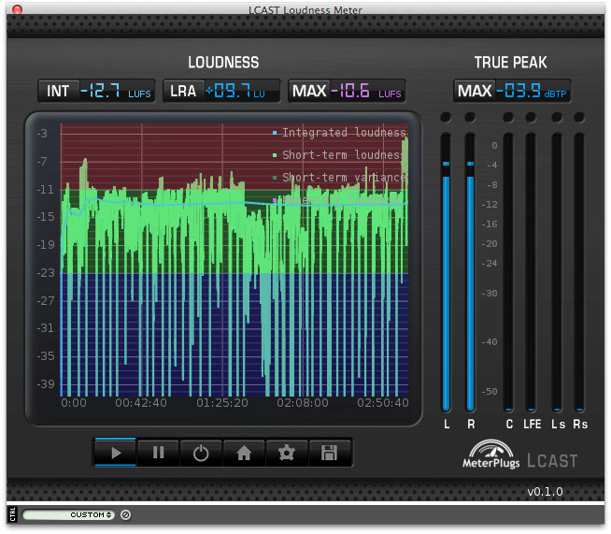Click the 02:08:00 time axis label
The height and width of the screenshot is (534, 611).
pyautogui.click(x=303, y=403)
